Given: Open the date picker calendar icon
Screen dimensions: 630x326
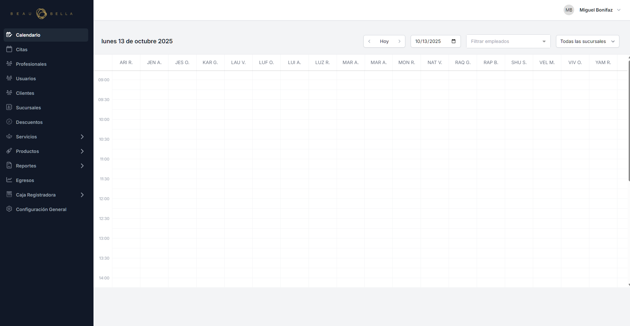Looking at the screenshot, I should pos(454,41).
